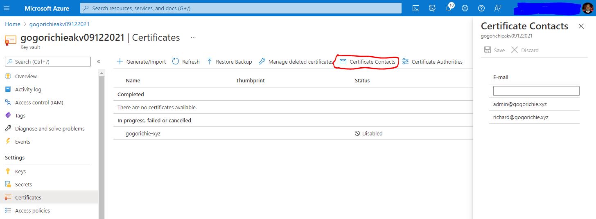Close the Certificate Contacts panel
Screen dimensions: 596x219
click(581, 26)
